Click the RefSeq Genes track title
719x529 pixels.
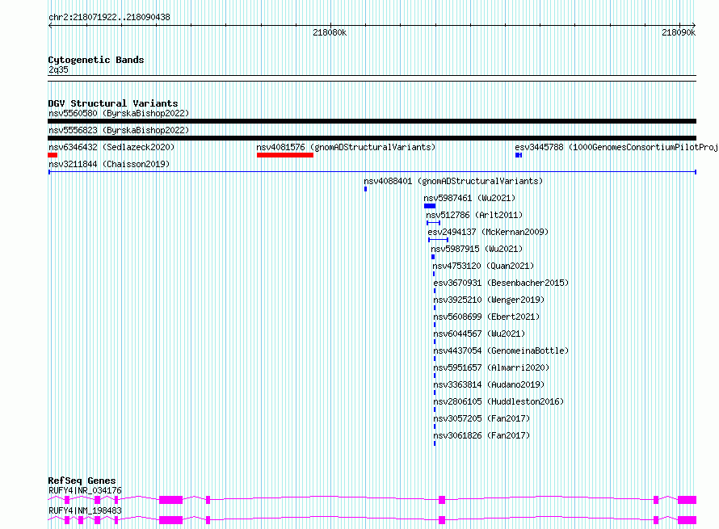click(82, 481)
